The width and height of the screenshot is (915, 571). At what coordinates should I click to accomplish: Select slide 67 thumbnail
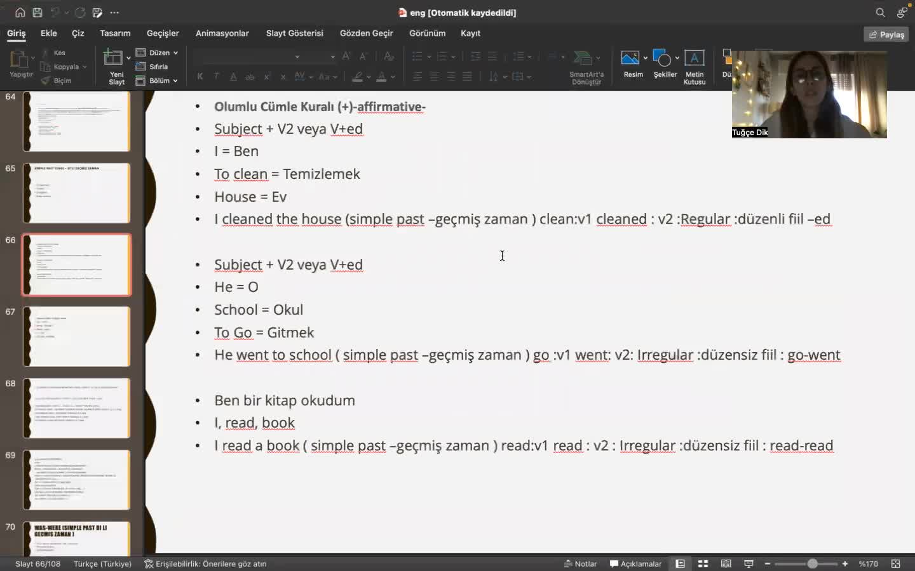point(77,336)
